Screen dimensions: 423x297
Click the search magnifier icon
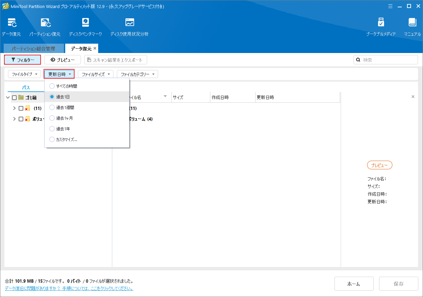pyautogui.click(x=358, y=60)
